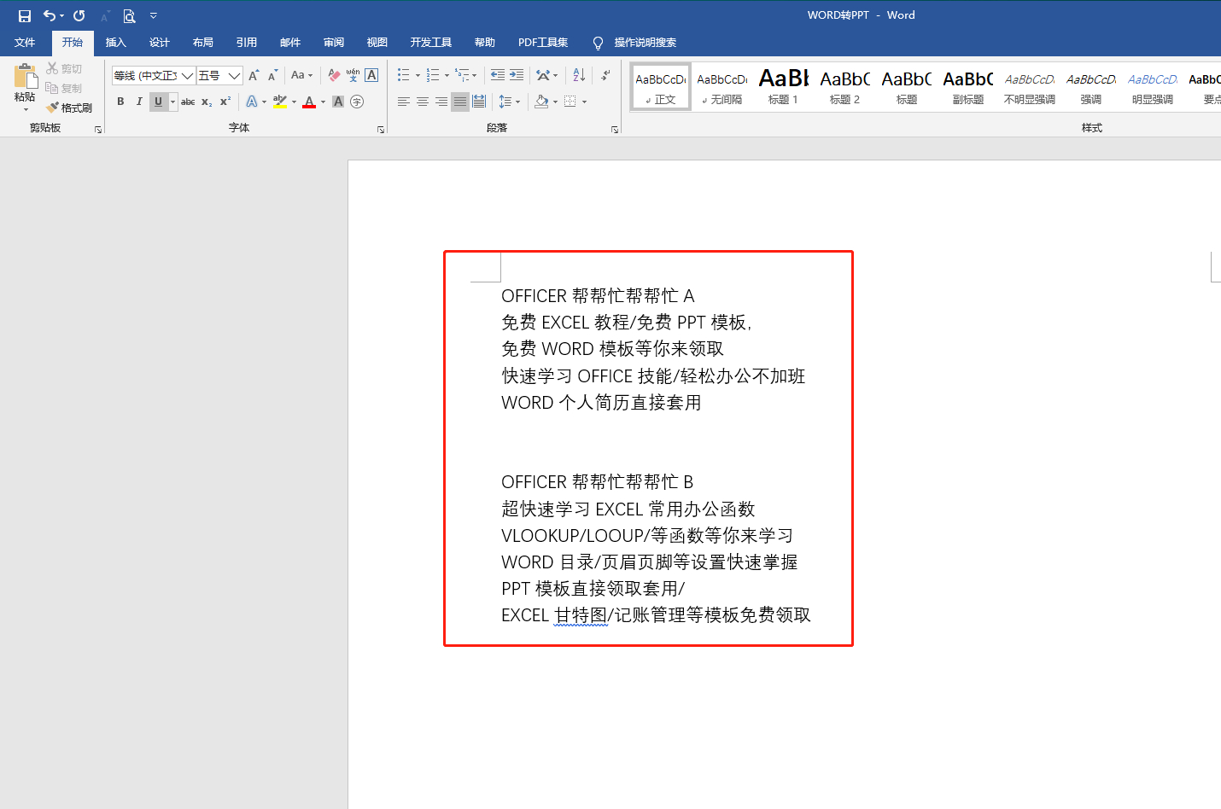Image resolution: width=1221 pixels, height=809 pixels.
Task: Switch to the 插入 ribbon tab
Action: 115,43
